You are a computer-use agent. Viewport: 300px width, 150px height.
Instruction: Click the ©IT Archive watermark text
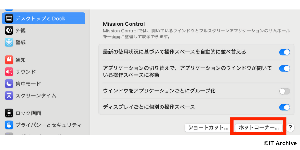tap(280, 143)
